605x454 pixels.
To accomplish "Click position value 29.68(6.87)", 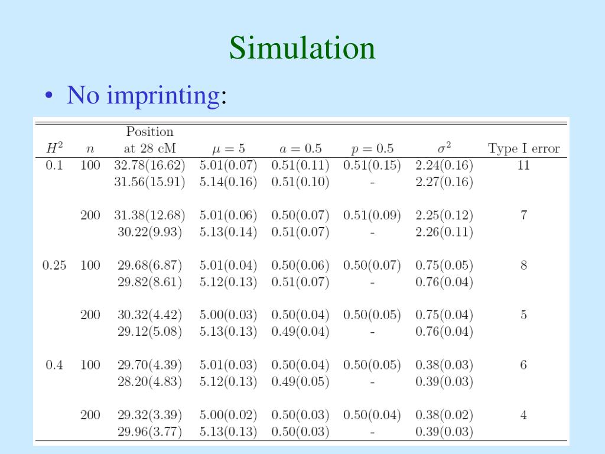I will (149, 265).
